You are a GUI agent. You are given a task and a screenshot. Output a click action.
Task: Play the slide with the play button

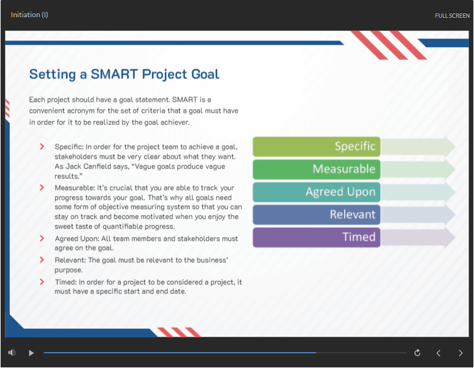tap(31, 353)
